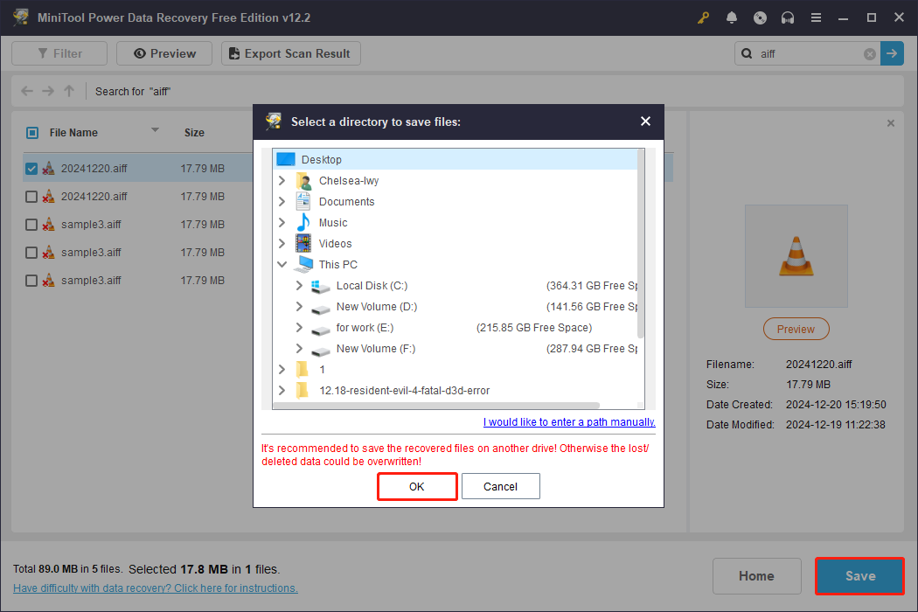Screen dimensions: 918x612
Task: Open the headset support icon
Action: pyautogui.click(x=788, y=17)
